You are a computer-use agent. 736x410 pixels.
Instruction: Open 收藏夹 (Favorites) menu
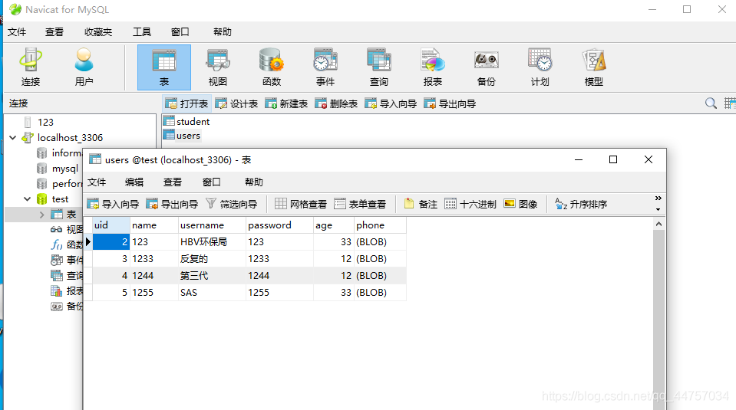(98, 32)
